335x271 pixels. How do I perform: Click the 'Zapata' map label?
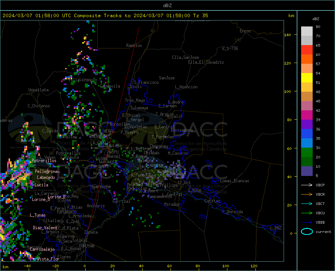pos(91,232)
